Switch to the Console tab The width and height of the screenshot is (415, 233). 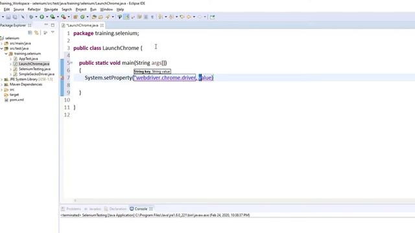click(x=141, y=209)
